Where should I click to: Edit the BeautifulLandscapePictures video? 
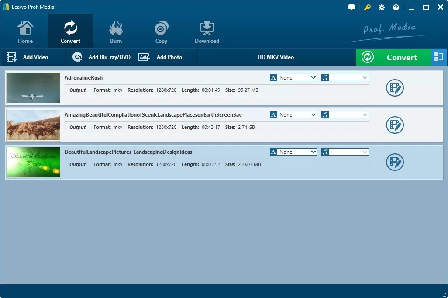point(395,162)
